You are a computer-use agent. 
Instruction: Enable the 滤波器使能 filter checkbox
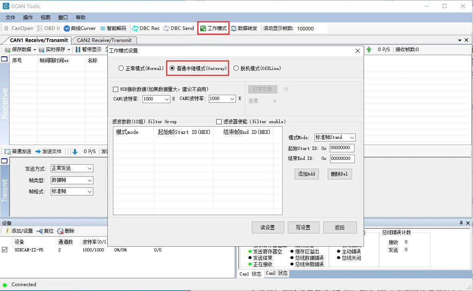pos(219,122)
